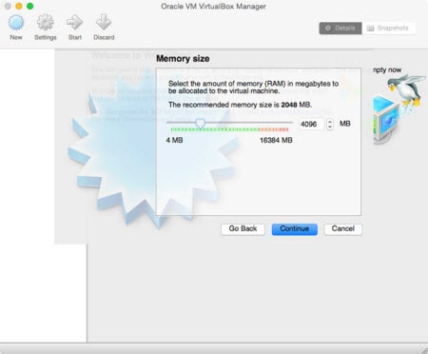The width and height of the screenshot is (428, 354).
Task: Click the Start arrow icon
Action: (75, 22)
